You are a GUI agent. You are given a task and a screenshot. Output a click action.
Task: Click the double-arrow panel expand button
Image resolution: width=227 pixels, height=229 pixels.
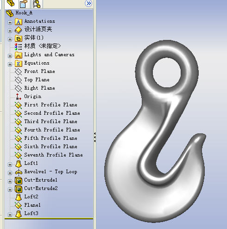pos(88,3)
